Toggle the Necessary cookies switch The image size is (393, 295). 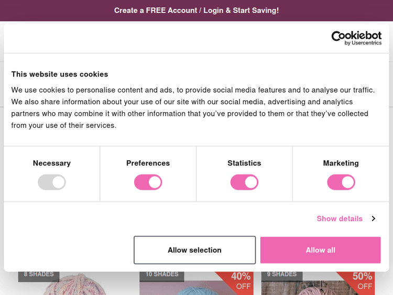click(x=51, y=182)
